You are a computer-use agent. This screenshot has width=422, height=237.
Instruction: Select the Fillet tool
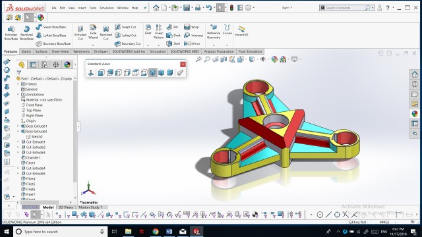pyautogui.click(x=148, y=30)
